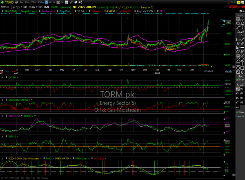Select drawing board #8
245x180 pixels.
point(242,102)
